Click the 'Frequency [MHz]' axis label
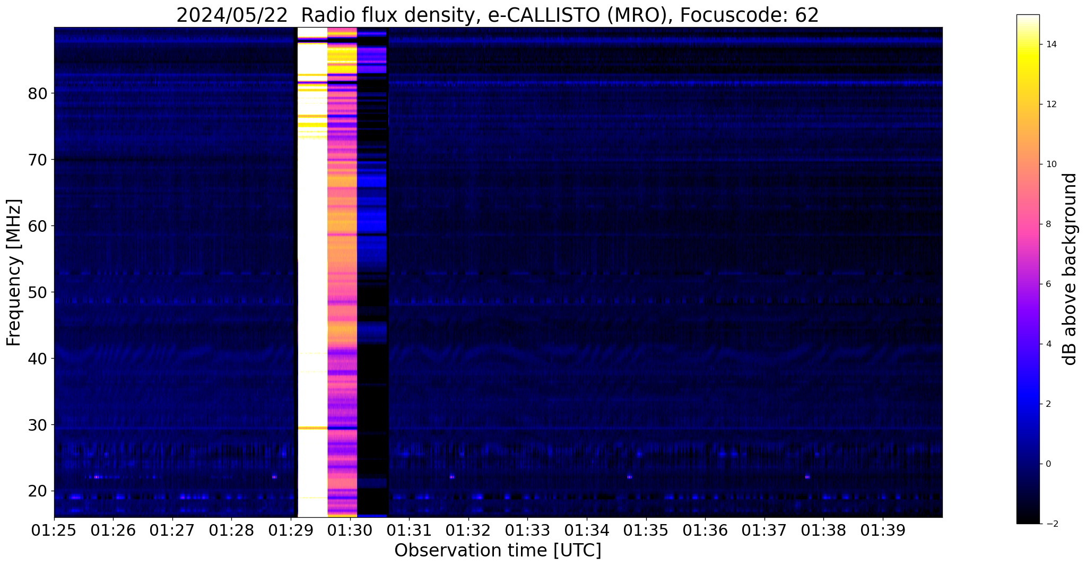Screen dimensions: 1086x566 14,273
